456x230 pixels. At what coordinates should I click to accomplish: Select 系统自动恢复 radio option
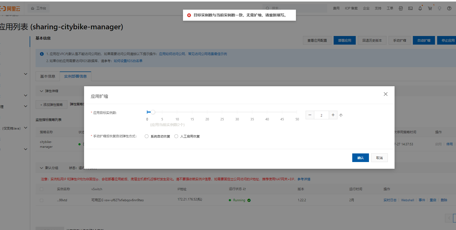(x=147, y=136)
